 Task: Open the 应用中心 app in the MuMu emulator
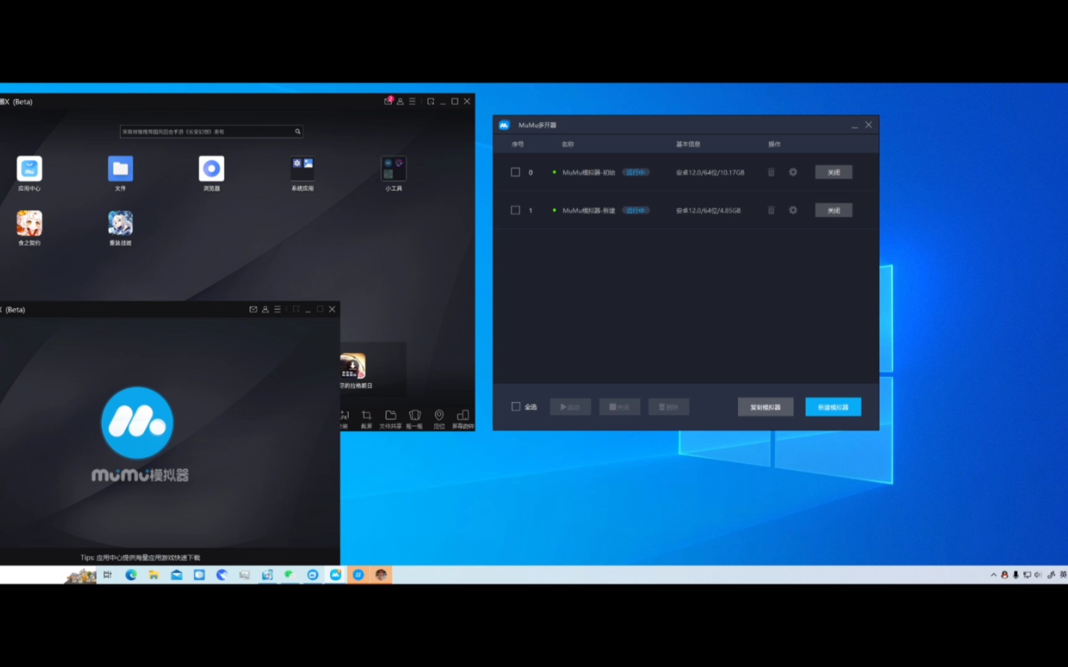coord(29,169)
